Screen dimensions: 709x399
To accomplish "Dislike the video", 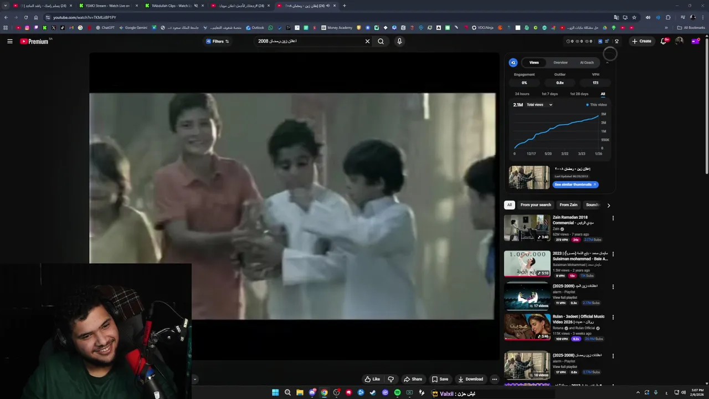I will pos(391,379).
